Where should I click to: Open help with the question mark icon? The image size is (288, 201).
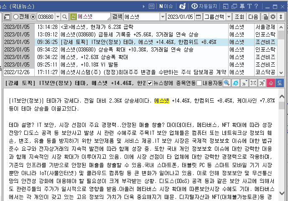click(256, 6)
